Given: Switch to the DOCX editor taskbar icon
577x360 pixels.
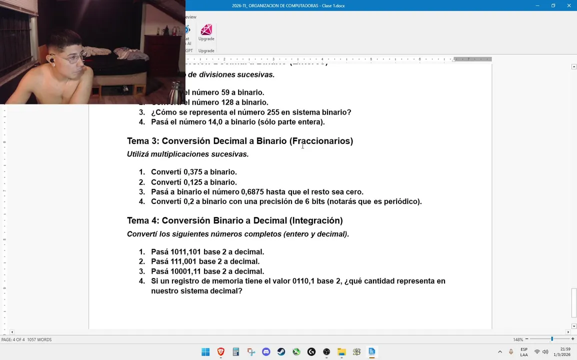Looking at the screenshot, I should 371,352.
